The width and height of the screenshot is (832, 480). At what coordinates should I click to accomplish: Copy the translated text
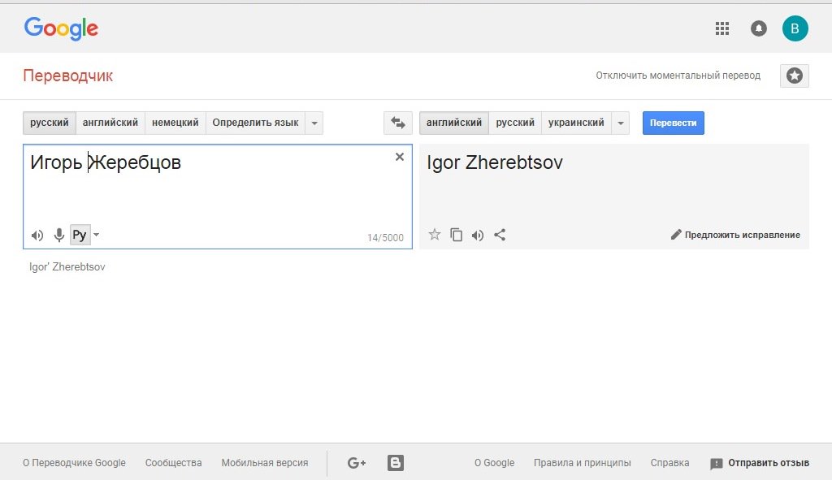tap(457, 235)
